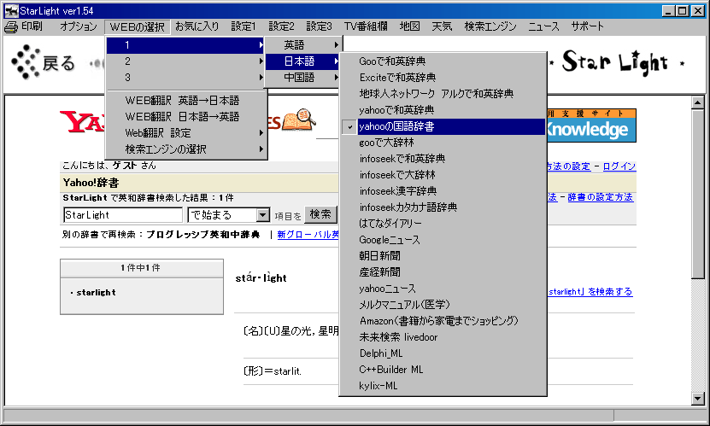This screenshot has height=426, width=710.
Task: Click the vertical scrollbar down arrow
Action: [x=698, y=399]
